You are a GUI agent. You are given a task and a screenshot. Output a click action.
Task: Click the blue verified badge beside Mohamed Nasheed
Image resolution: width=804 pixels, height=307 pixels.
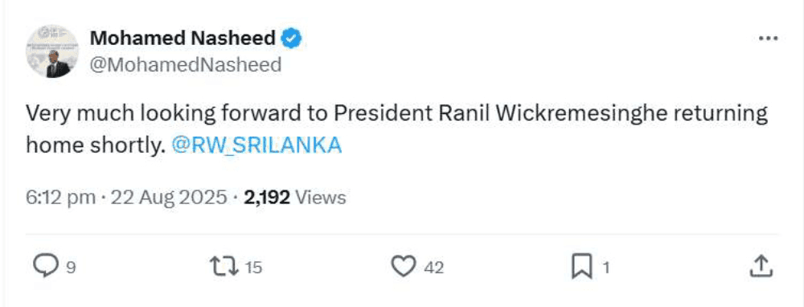tap(292, 39)
